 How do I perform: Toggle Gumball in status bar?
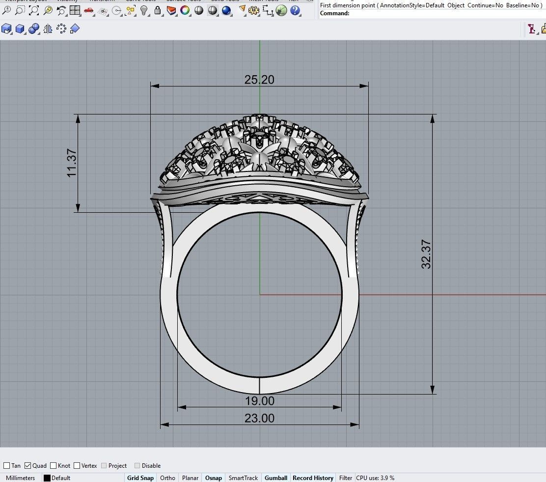(x=276, y=478)
